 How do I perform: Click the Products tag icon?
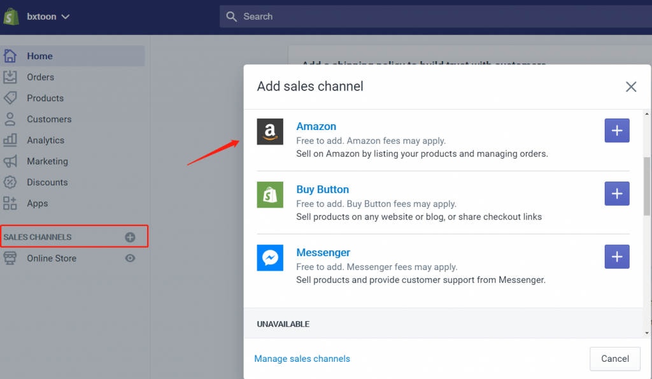(10, 98)
